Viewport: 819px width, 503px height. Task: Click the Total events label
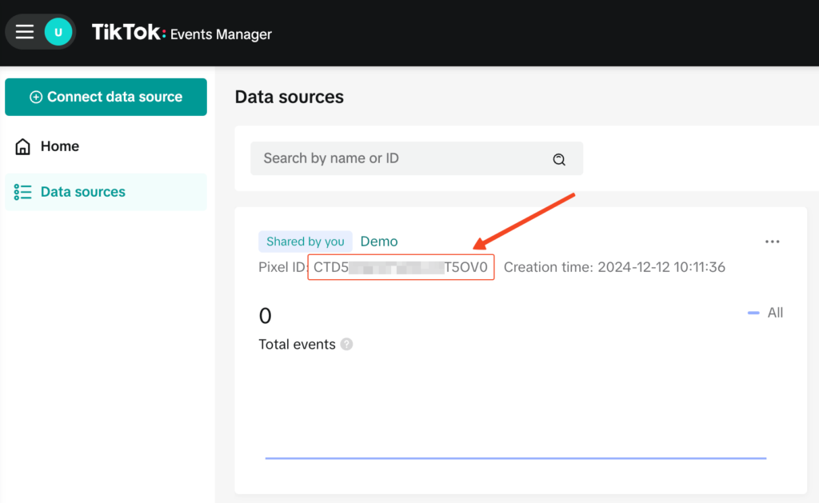coord(297,344)
